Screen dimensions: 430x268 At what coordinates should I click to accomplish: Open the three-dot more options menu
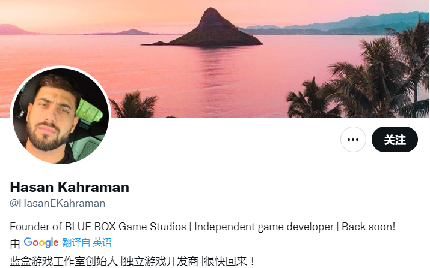pos(353,140)
